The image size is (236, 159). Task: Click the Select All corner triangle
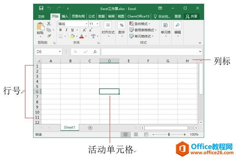(38, 61)
